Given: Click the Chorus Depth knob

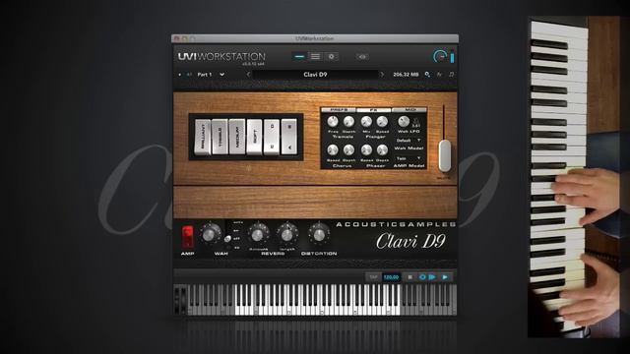Looking at the screenshot, I should point(348,150).
